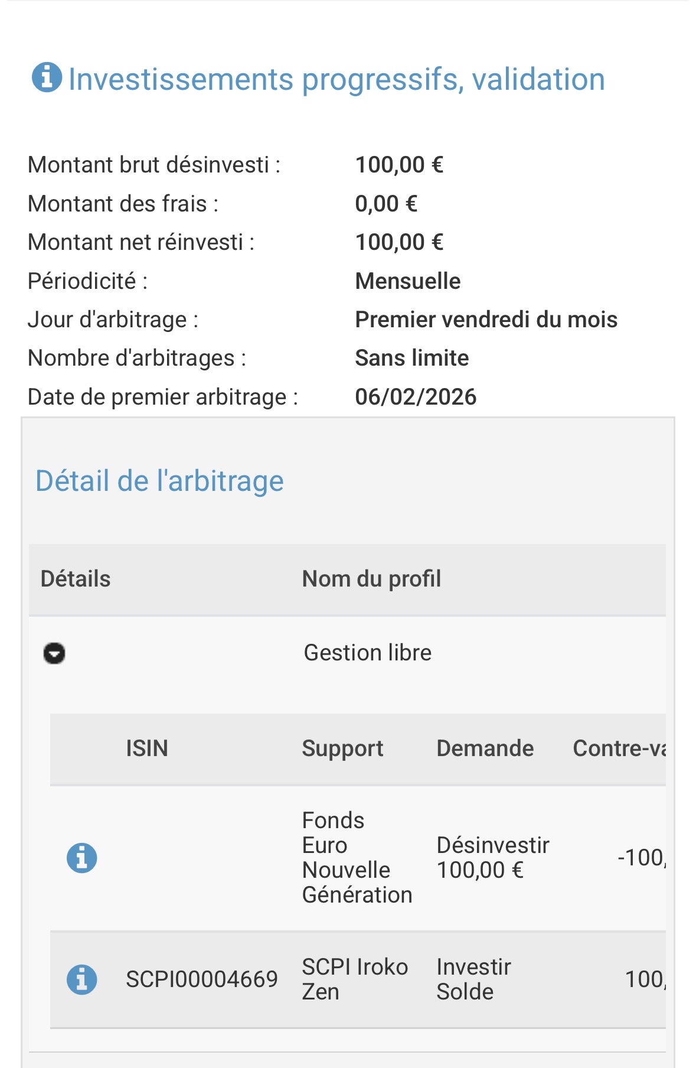Click the Investissements progressifs, validation title

[336, 79]
